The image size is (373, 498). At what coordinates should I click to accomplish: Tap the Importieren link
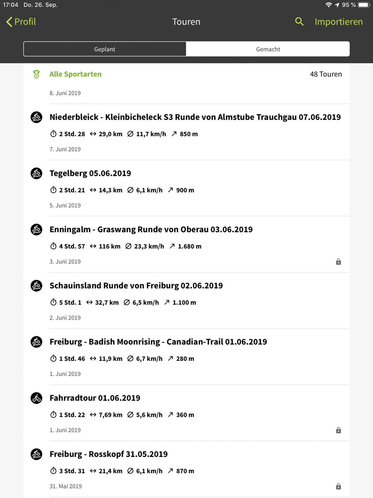[x=338, y=22]
